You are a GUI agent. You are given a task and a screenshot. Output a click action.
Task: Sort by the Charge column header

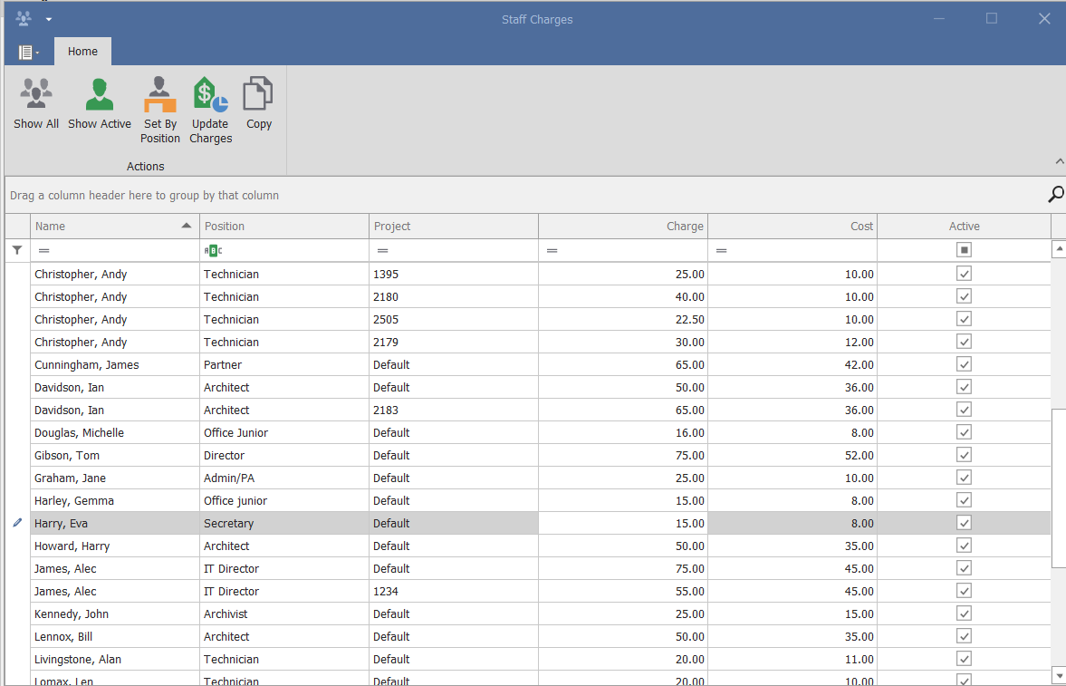pyautogui.click(x=623, y=226)
